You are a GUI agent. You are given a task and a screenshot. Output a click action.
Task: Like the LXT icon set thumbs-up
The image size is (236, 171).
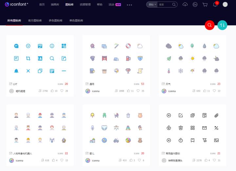point(52,91)
